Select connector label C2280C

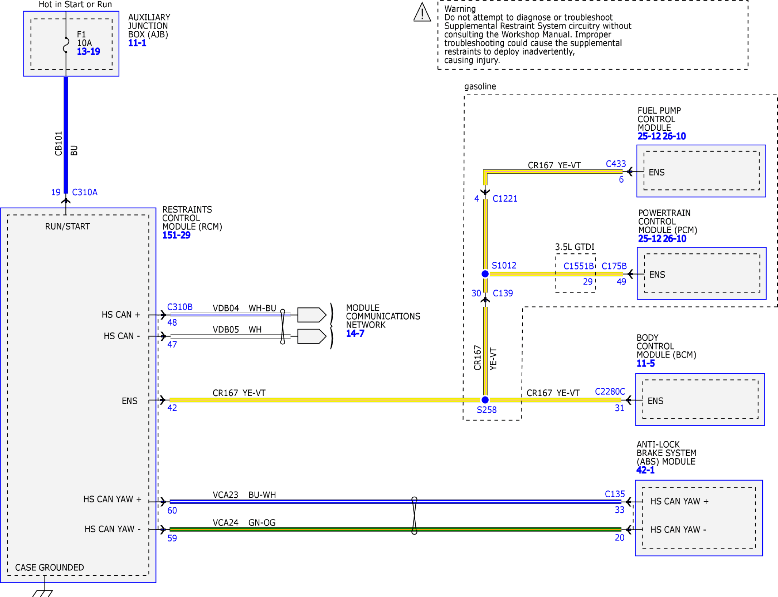pos(610,391)
